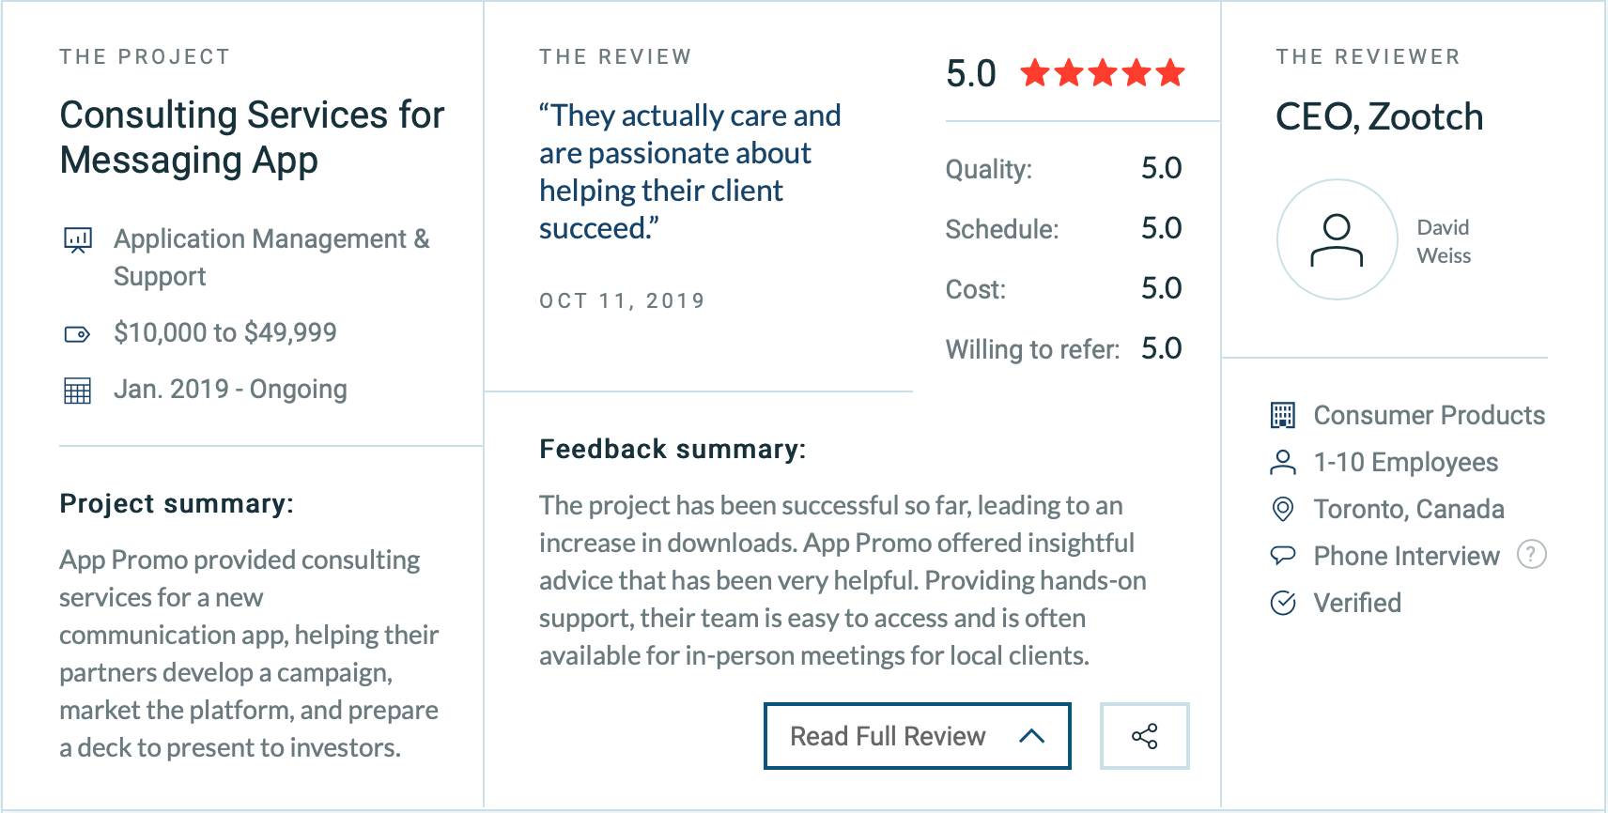Click the Phone Interview speech bubble icon
The image size is (1608, 813).
[1282, 556]
